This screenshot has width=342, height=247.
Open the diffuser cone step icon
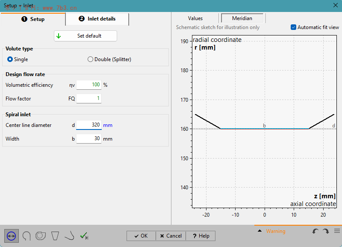[54, 236]
